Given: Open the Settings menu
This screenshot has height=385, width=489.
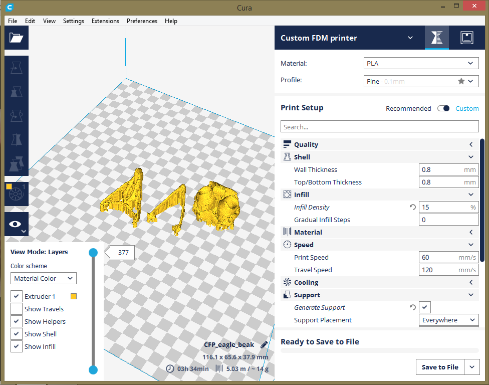Looking at the screenshot, I should [x=74, y=21].
